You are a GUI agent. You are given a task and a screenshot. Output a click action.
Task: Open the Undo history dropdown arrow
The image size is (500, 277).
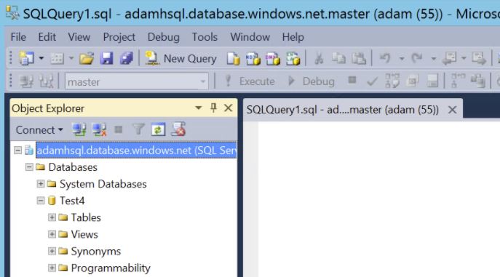point(402,59)
